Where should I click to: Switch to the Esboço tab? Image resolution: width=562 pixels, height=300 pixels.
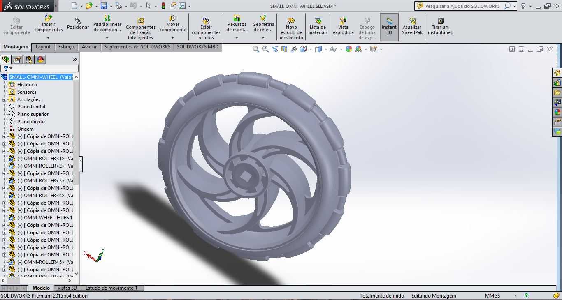point(66,47)
